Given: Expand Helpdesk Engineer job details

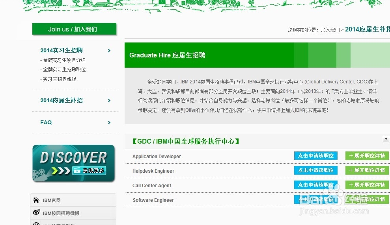Looking at the screenshot, I should (367, 170).
